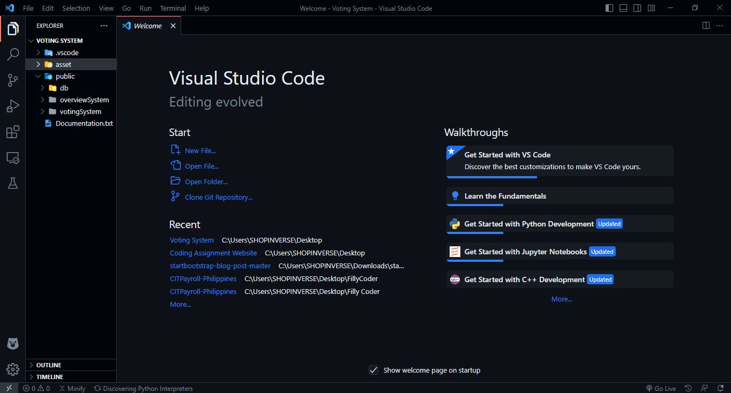This screenshot has width=731, height=393.
Task: Toggle the primary side bar layout button
Action: coord(609,8)
